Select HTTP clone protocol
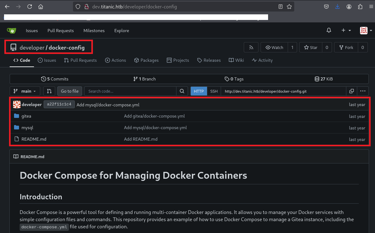Screen dimensions: 375x233 199,91
